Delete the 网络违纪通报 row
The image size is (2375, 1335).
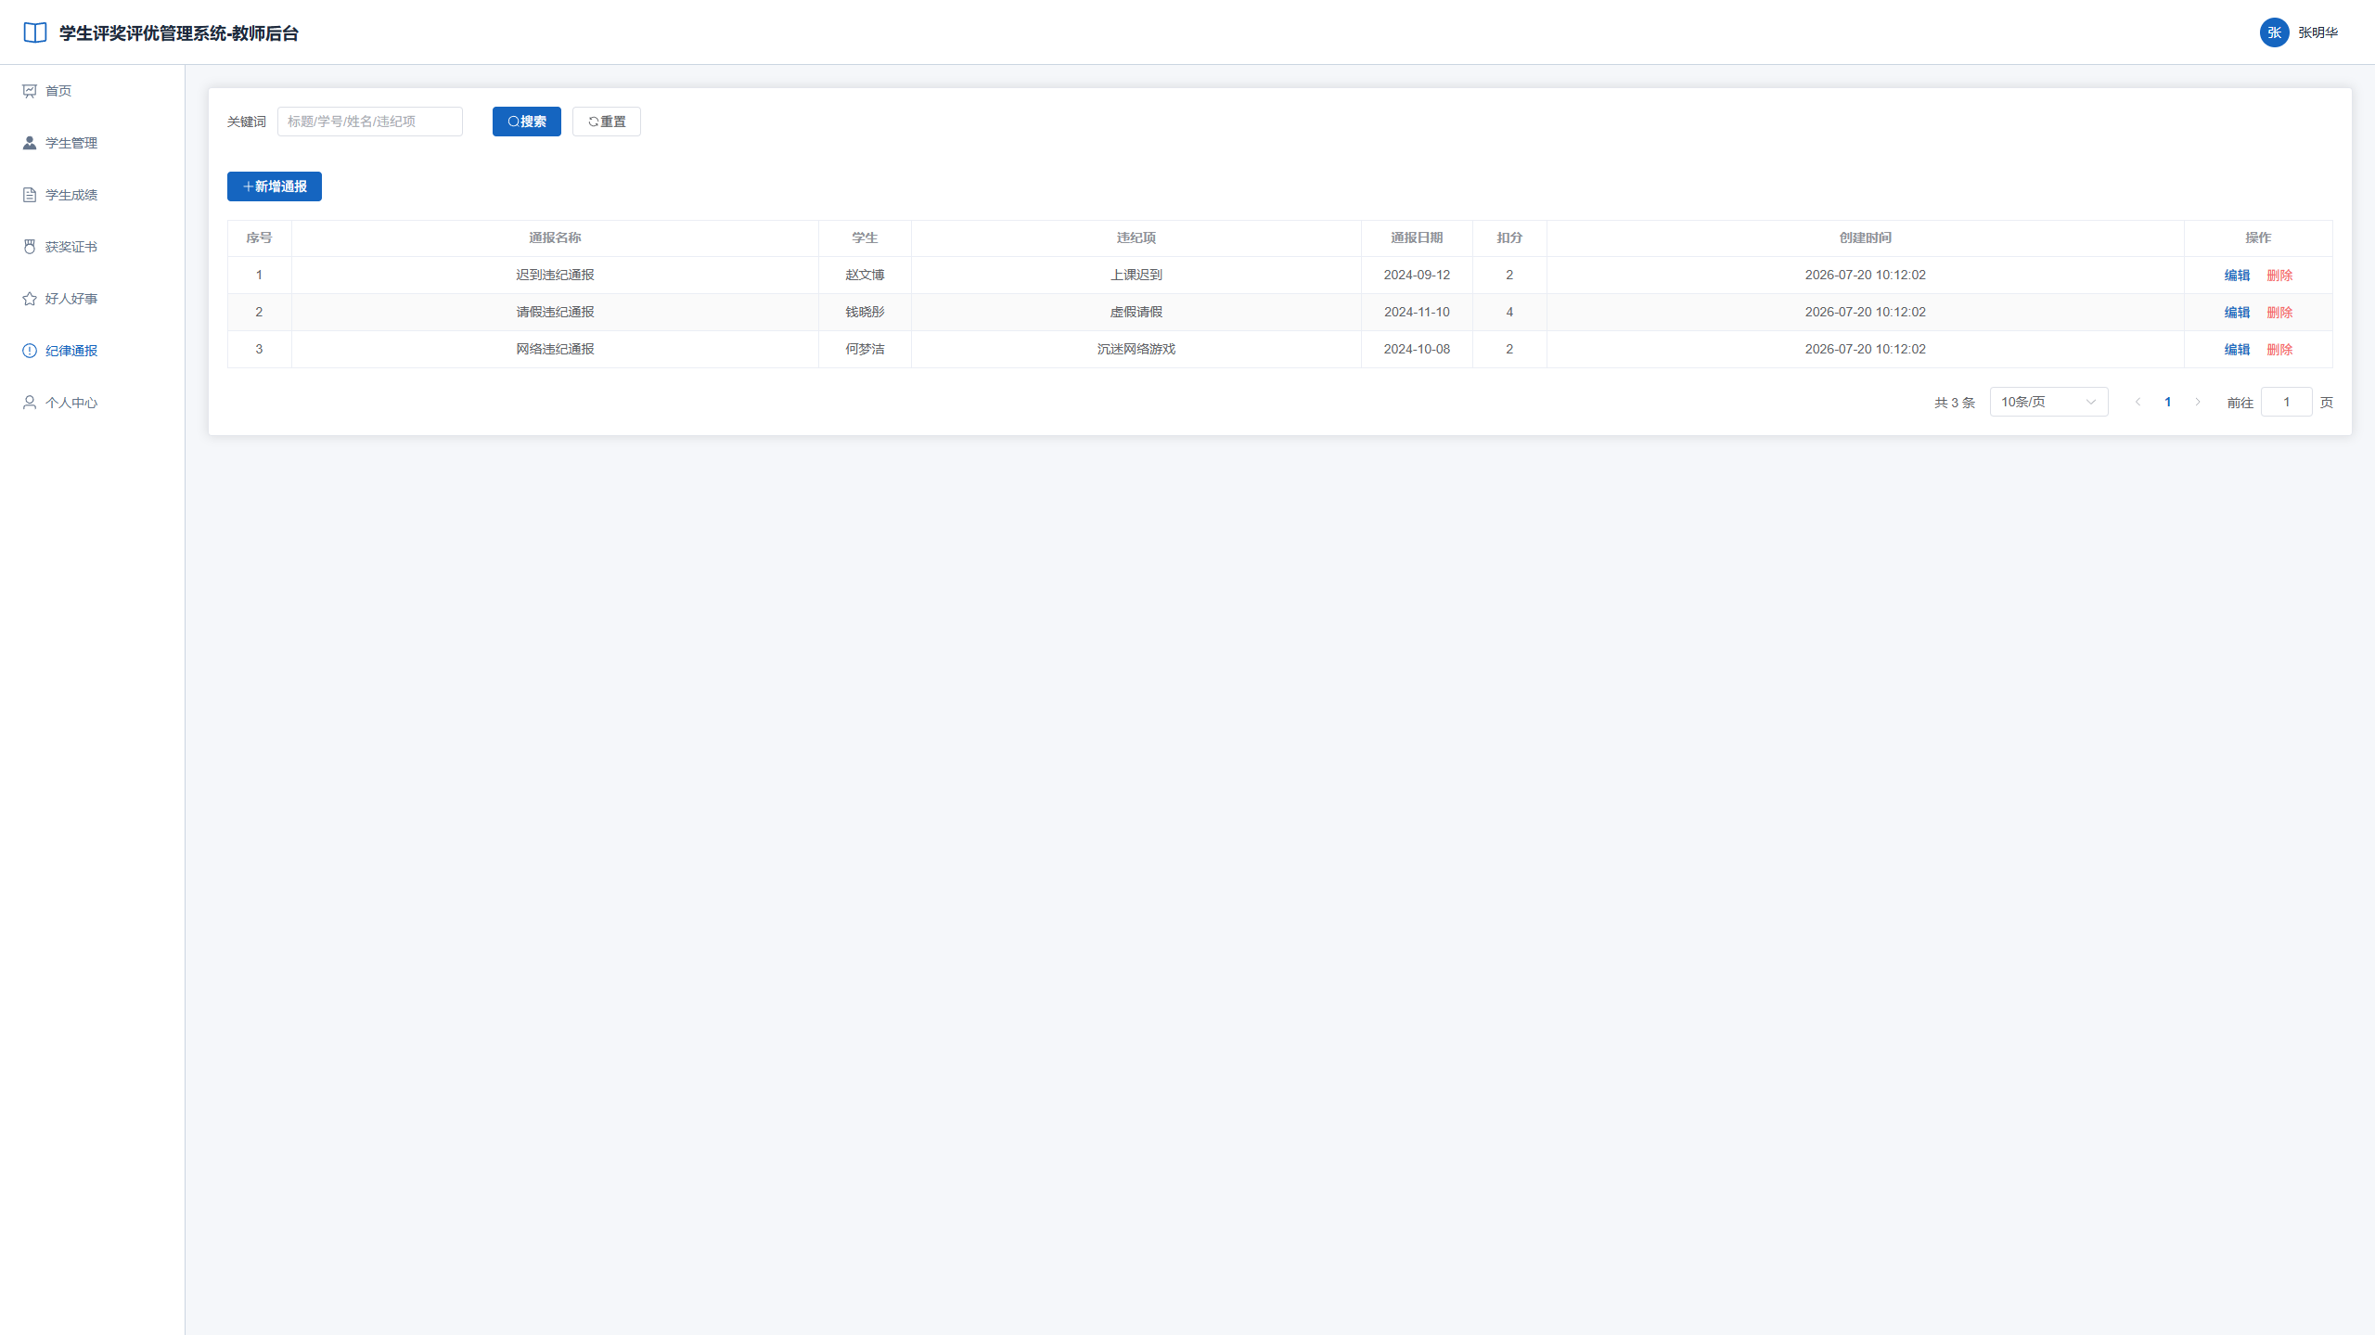coord(2279,350)
